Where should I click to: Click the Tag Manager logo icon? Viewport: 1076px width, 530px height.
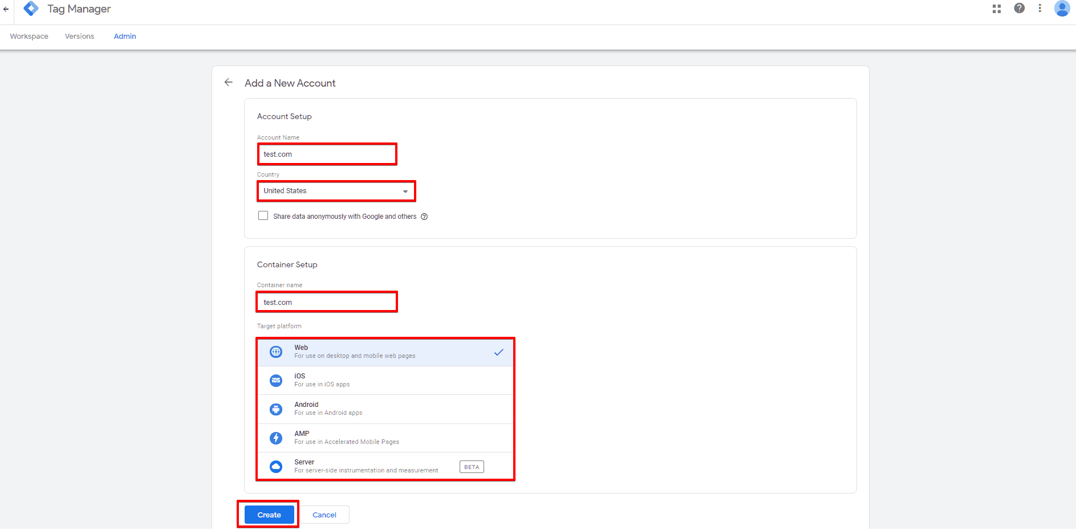31,9
